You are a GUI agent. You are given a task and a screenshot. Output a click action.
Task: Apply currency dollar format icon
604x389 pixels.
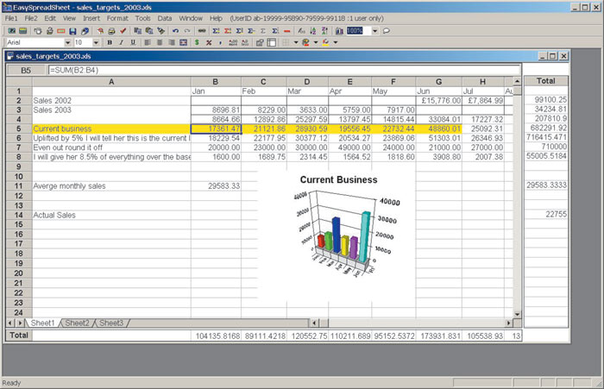point(198,42)
